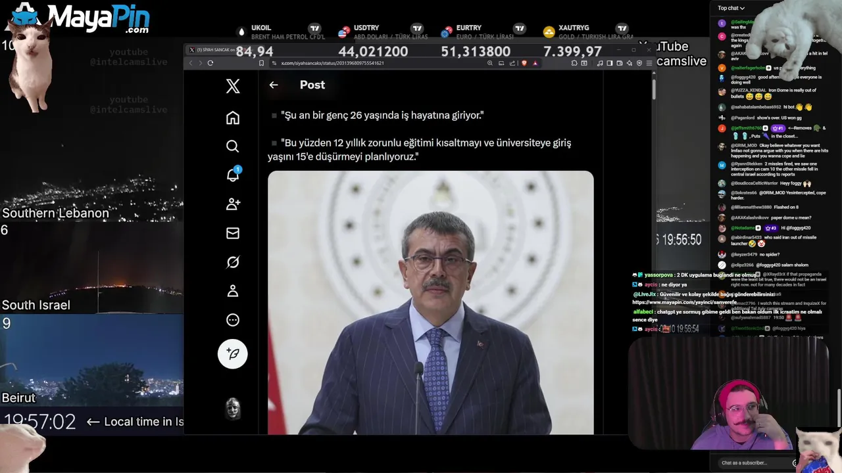Click the share icon in address bar
Viewport: 842px width, 473px height.
coord(512,63)
